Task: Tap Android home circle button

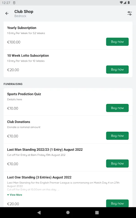Action: pyautogui.click(x=68, y=212)
